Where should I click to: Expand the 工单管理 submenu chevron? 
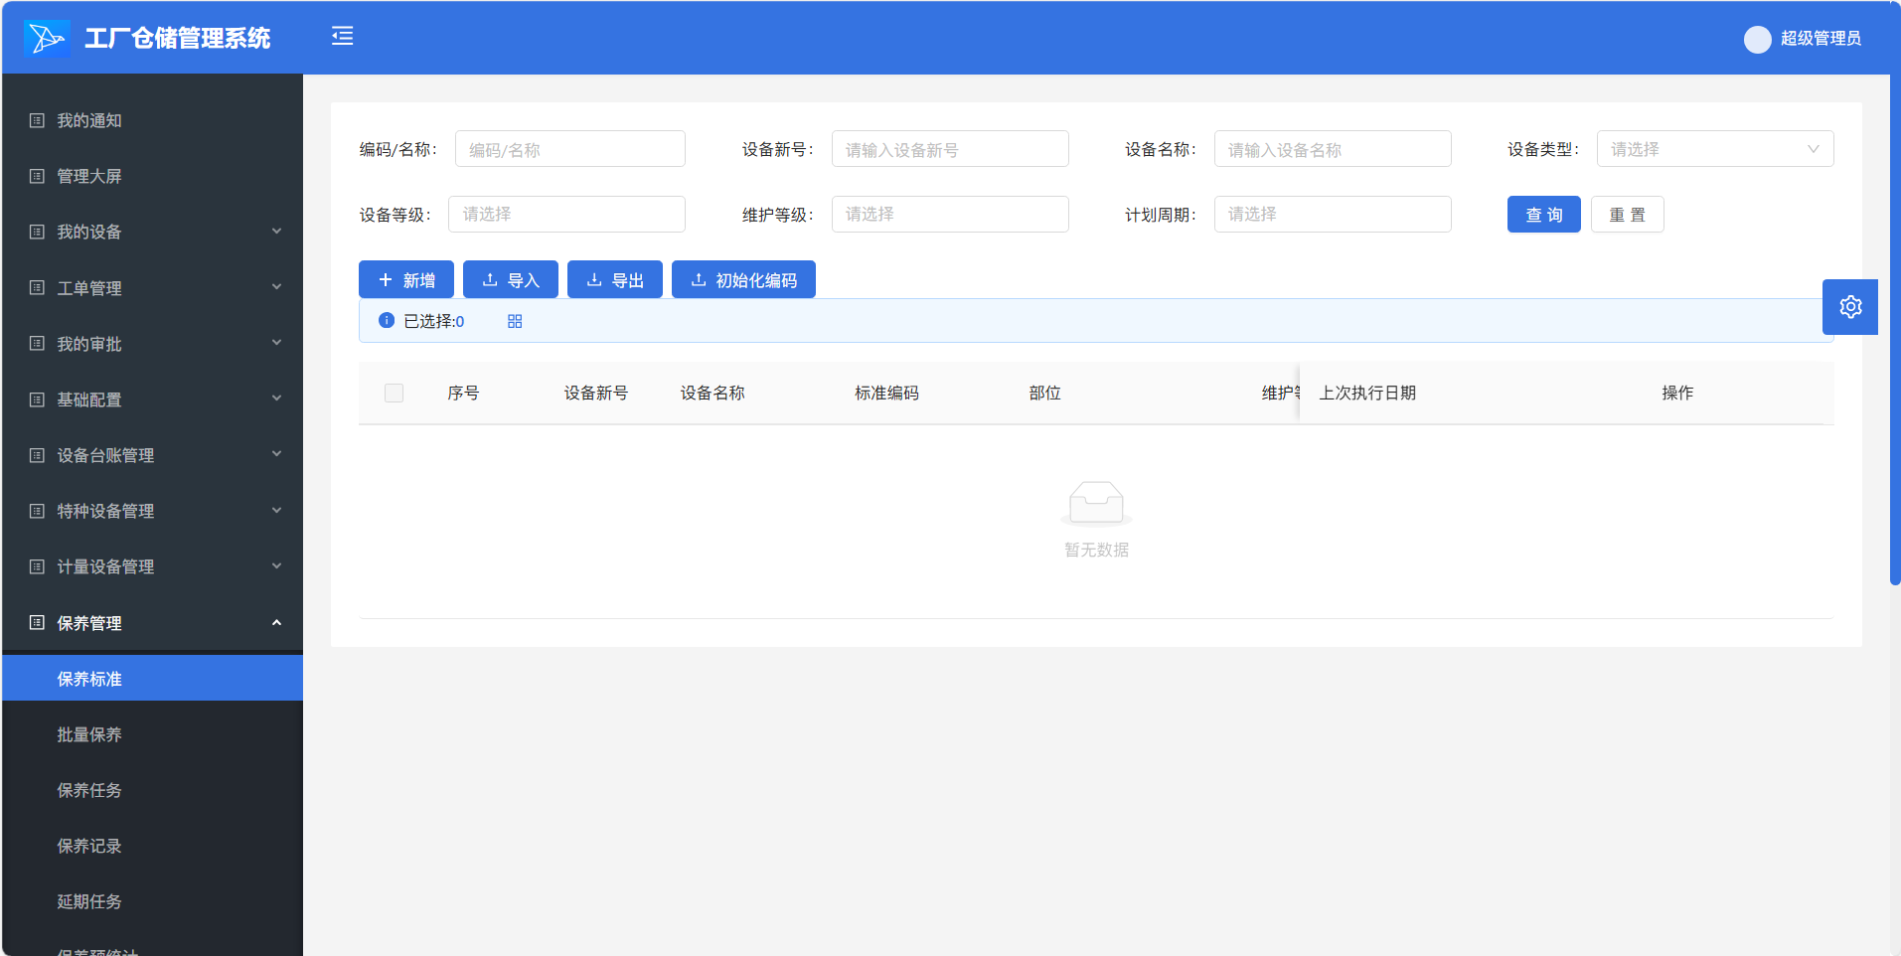(276, 286)
